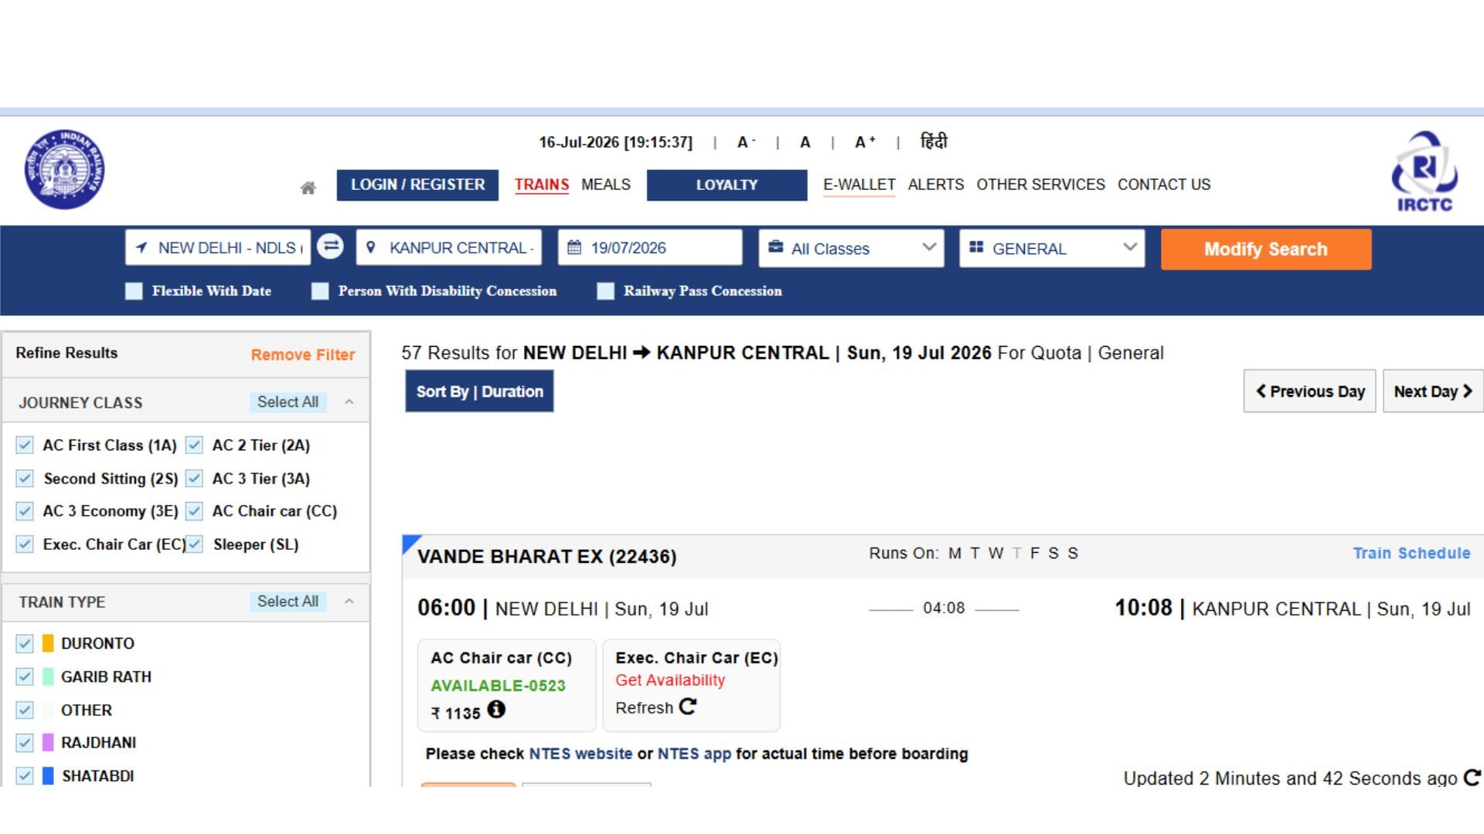Switch language to Hindi
Image resolution: width=1484 pixels, height=834 pixels.
[934, 141]
